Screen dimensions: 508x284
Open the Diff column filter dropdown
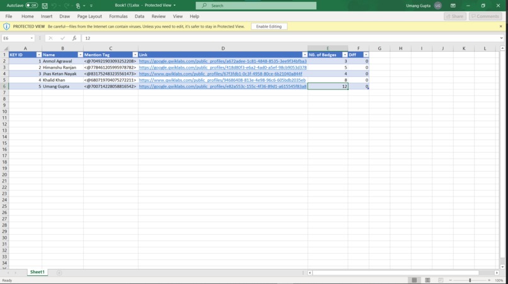(366, 55)
